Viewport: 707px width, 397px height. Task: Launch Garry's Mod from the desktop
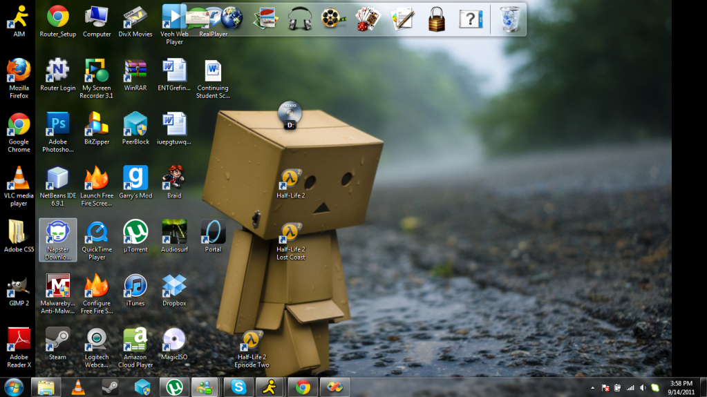click(x=135, y=178)
